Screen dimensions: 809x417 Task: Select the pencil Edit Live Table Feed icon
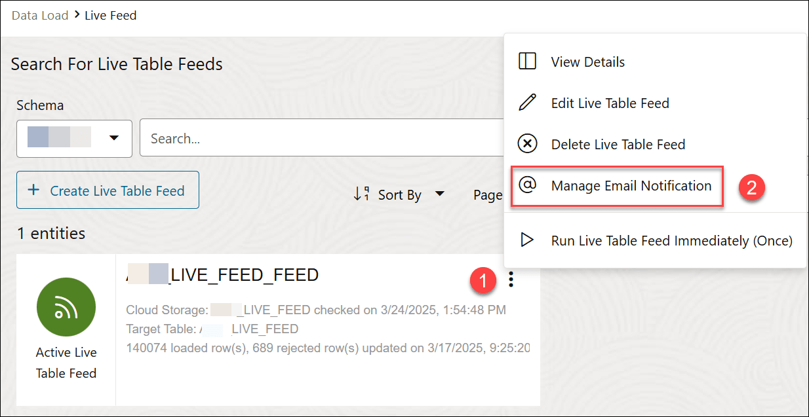(528, 103)
